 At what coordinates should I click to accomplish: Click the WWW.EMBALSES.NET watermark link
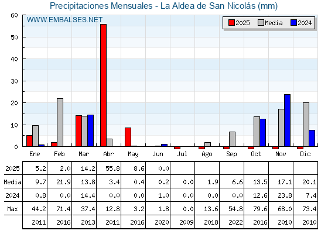click(64, 20)
